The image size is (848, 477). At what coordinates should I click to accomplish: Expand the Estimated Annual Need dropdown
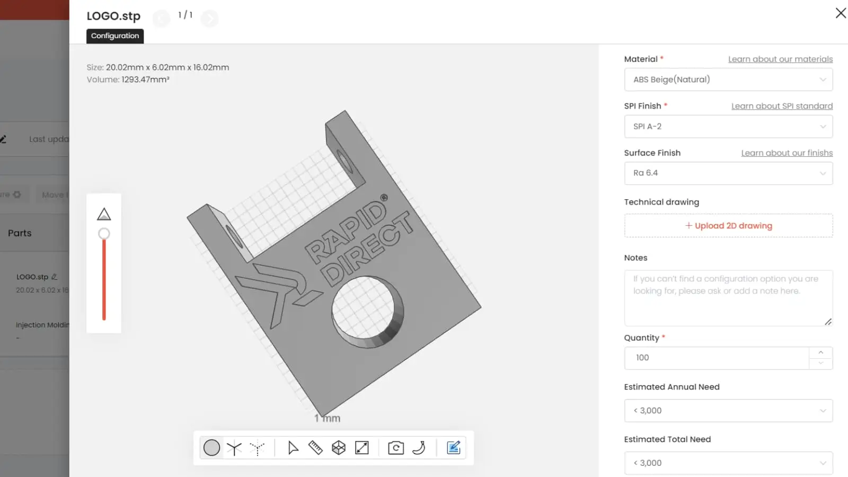(728, 411)
